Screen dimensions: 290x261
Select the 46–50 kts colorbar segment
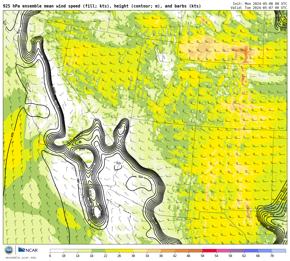click(x=195, y=251)
